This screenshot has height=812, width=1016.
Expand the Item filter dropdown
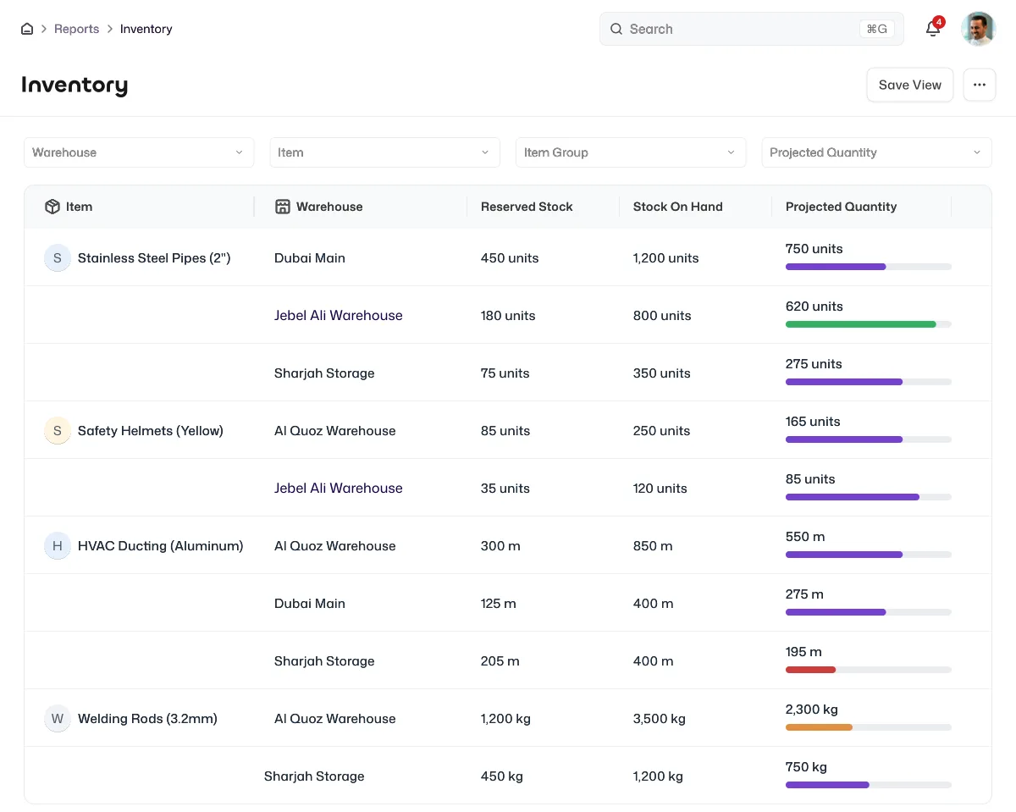(x=385, y=152)
